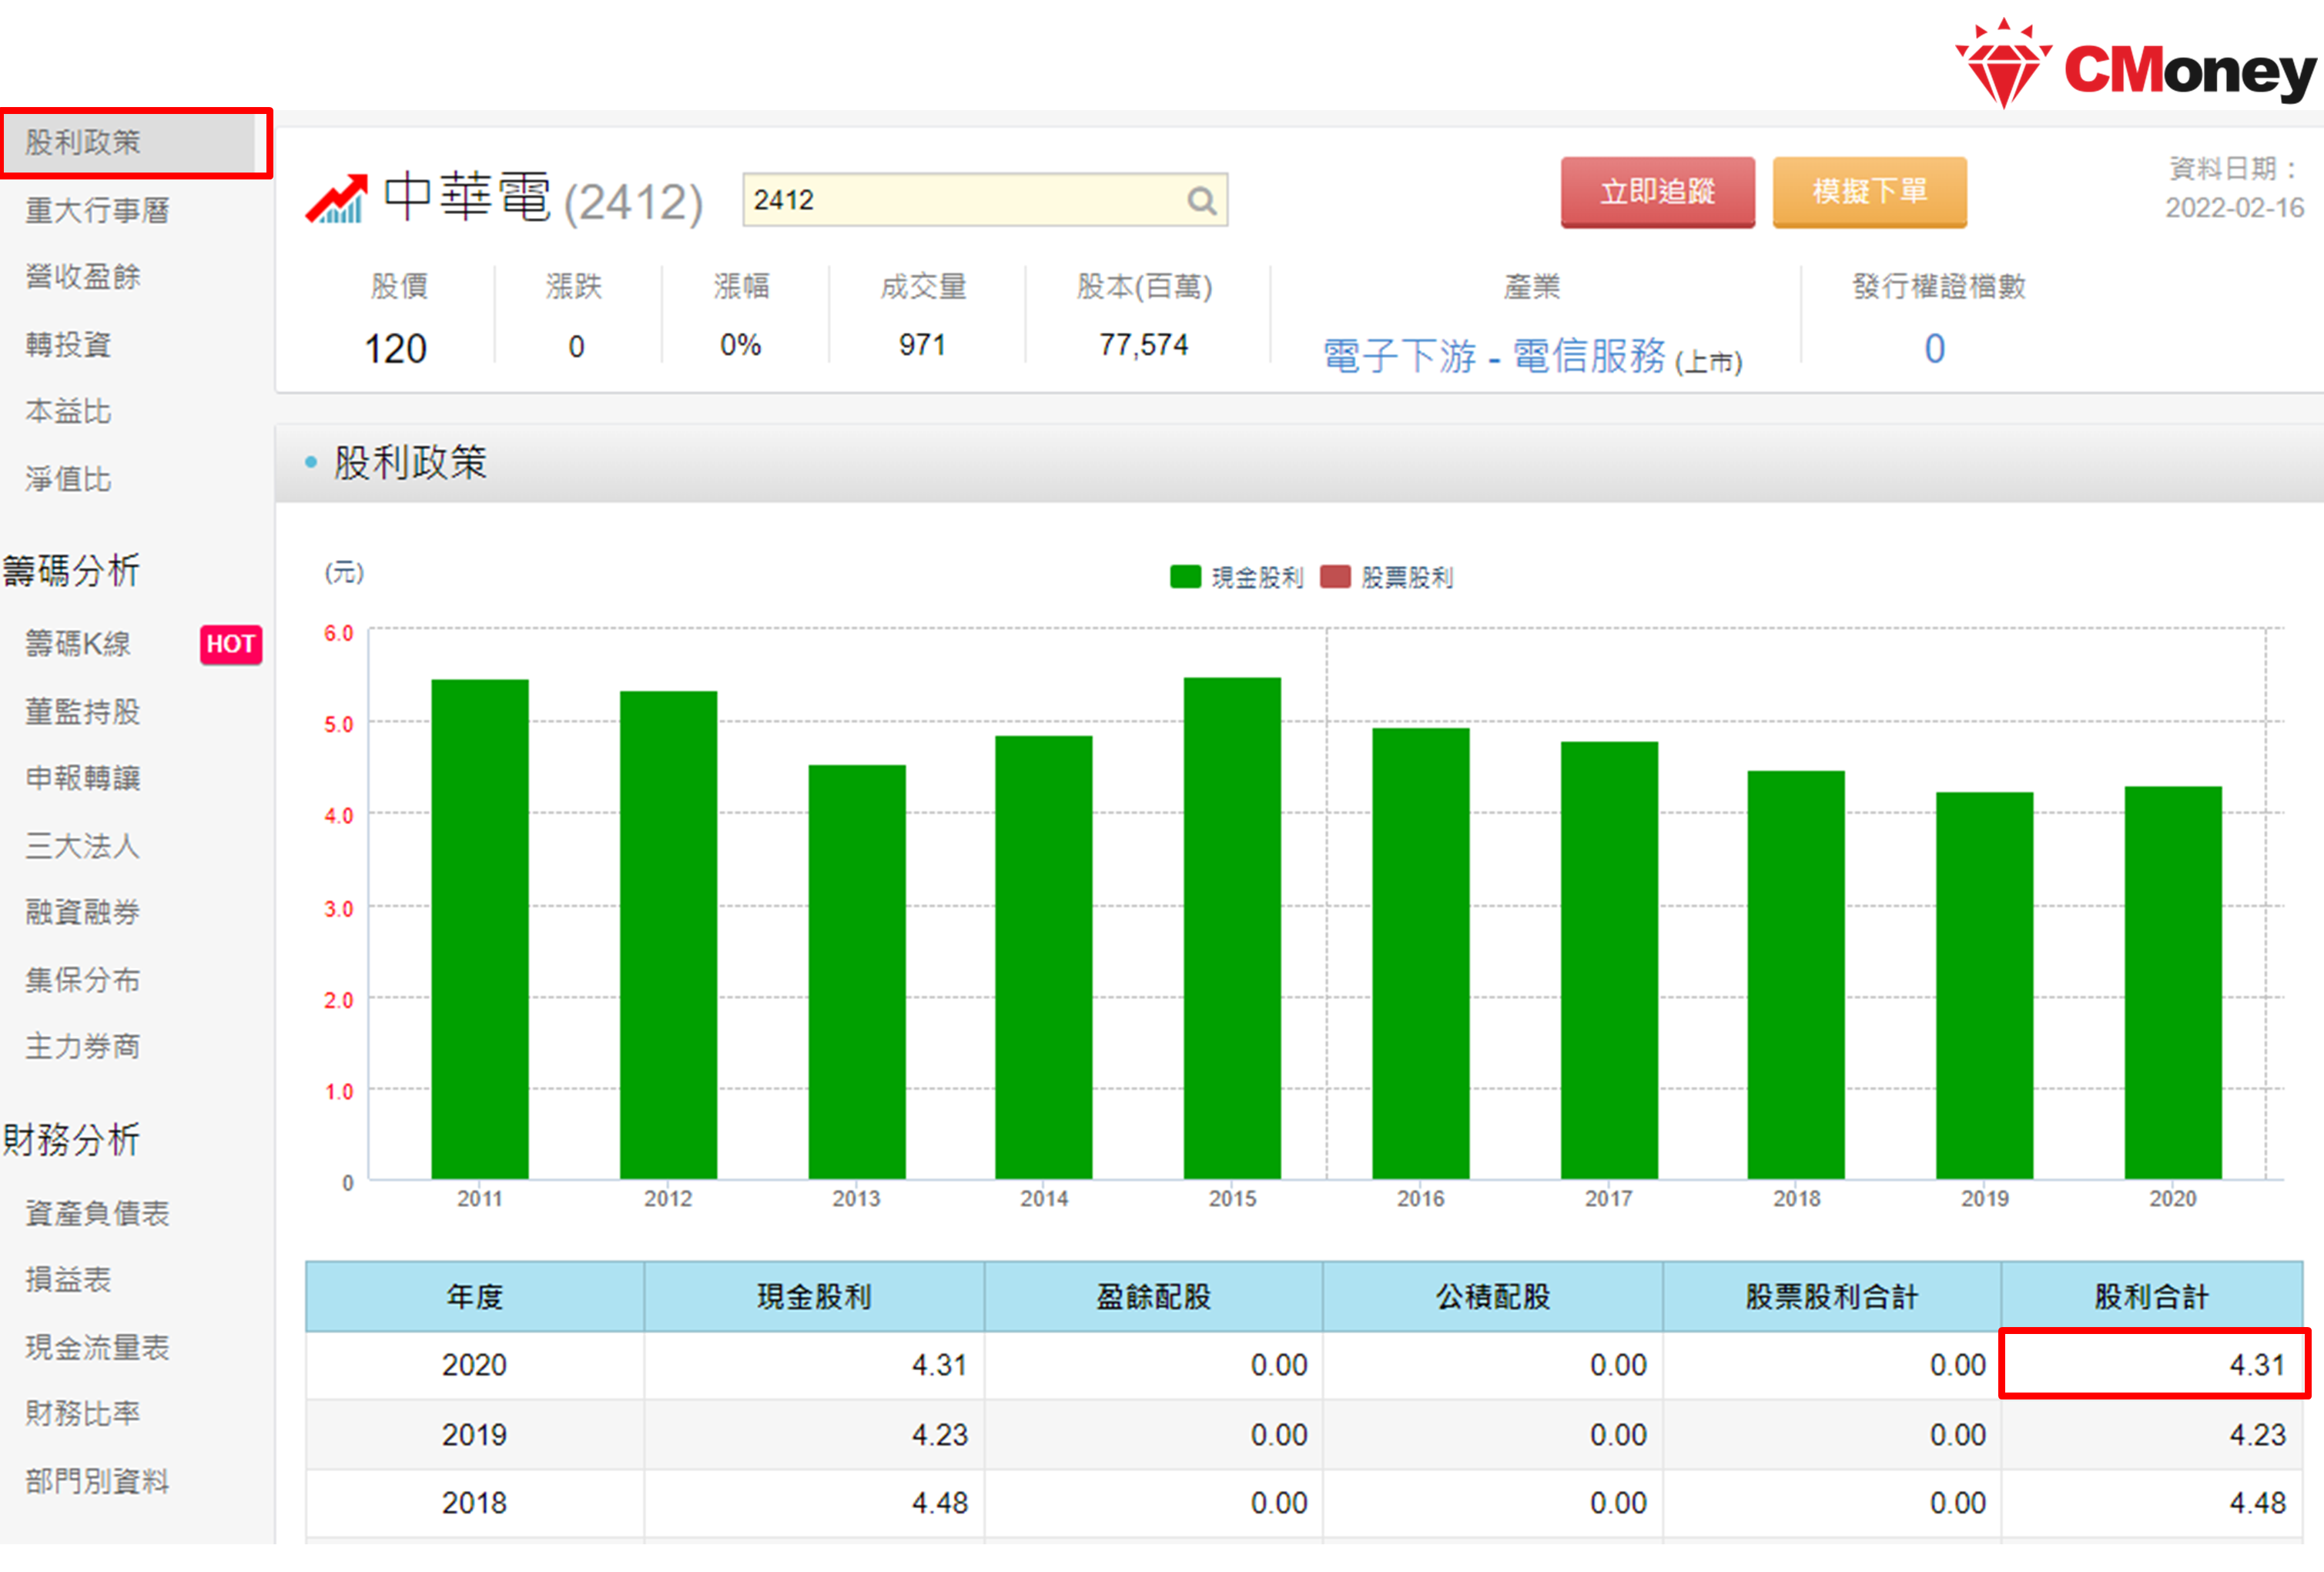The image size is (2324, 1572).
Task: Open 資產負債表 in the sidebar
Action: (x=97, y=1213)
